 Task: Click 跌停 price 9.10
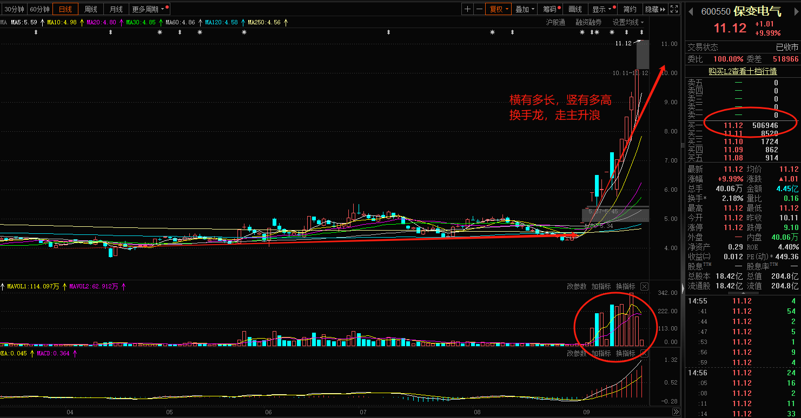(x=791, y=227)
